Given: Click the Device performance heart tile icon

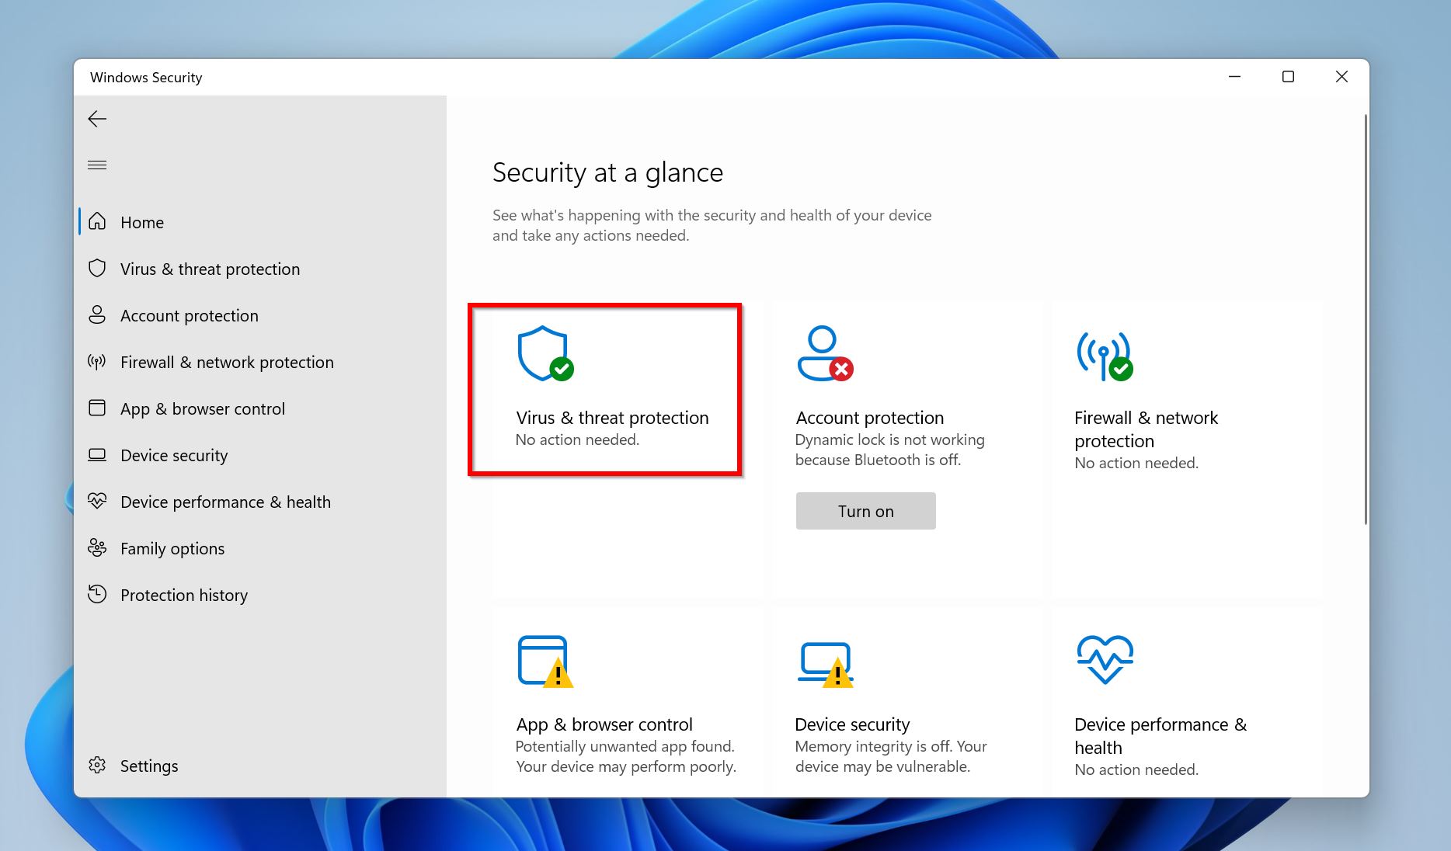Looking at the screenshot, I should tap(1105, 660).
